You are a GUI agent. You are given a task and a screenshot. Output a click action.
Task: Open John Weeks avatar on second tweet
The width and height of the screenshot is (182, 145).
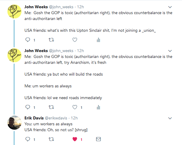14,55
